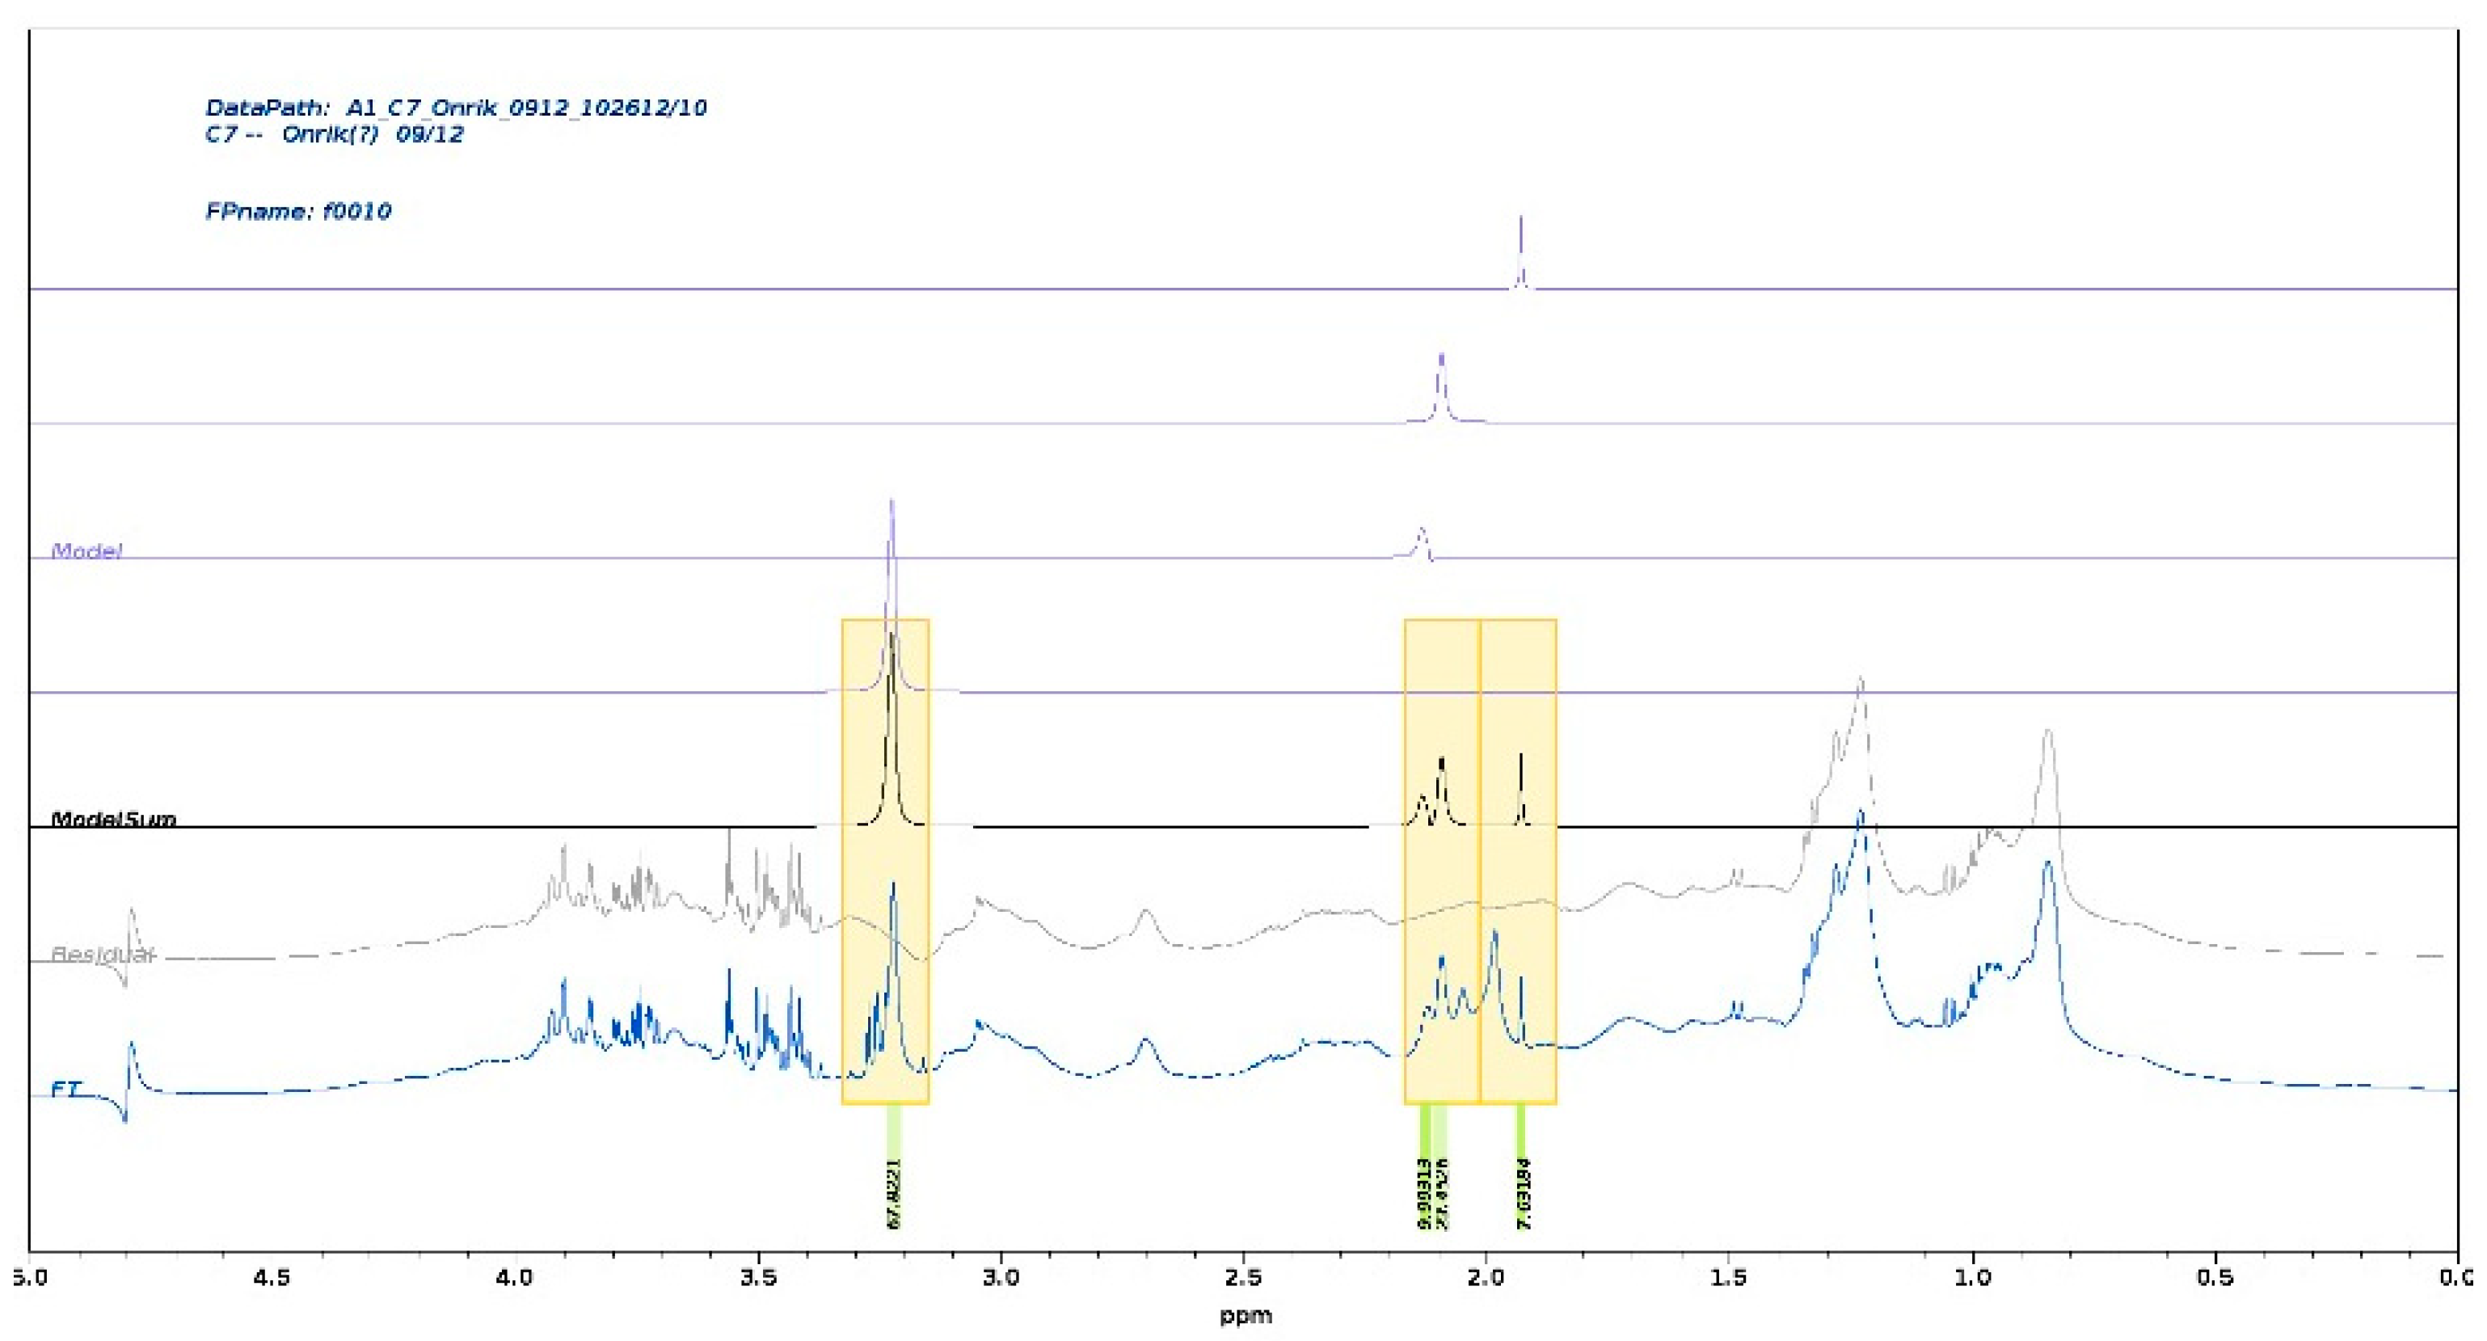Click the 'Residual' trace label
Screen dimensions: 2487x1341
pos(103,955)
